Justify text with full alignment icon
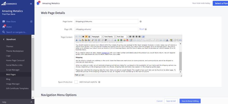Image resolution: width=228 pixels, height=104 pixels. tap(139, 37)
